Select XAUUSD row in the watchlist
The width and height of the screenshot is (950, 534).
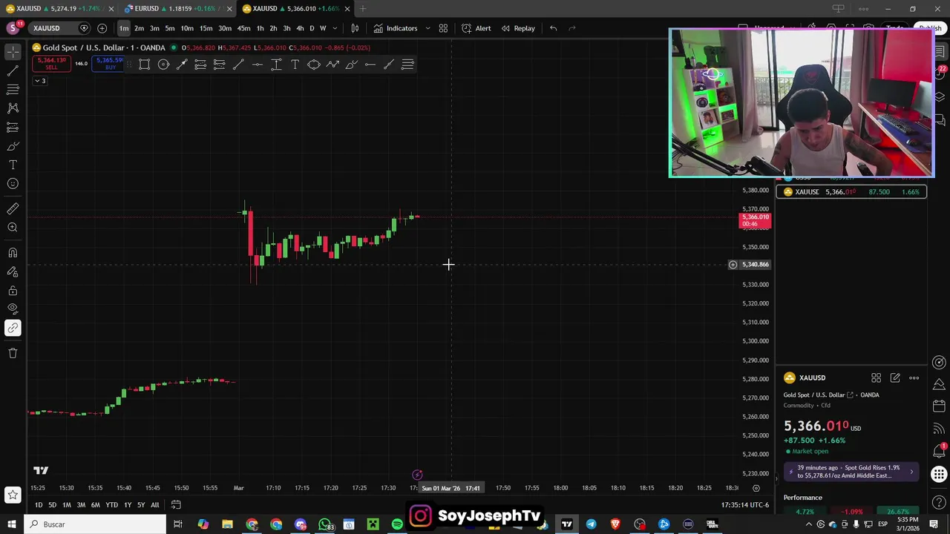(851, 192)
